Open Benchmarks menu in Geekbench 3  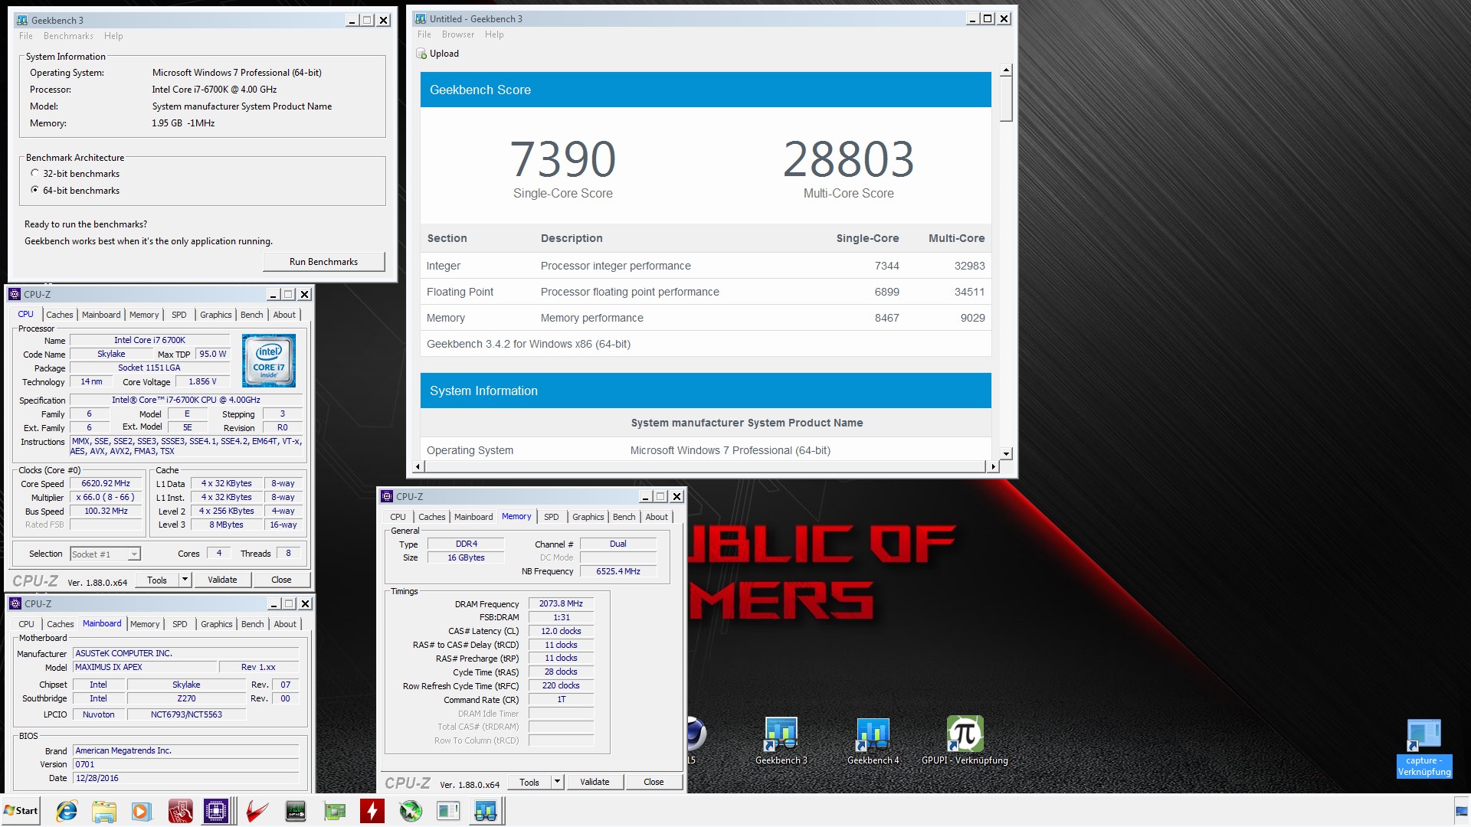[68, 36]
